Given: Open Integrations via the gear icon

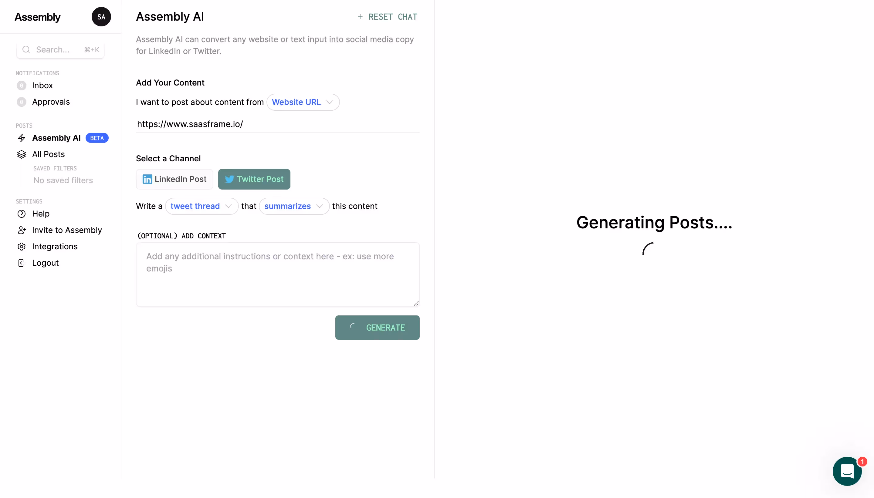Looking at the screenshot, I should click(22, 247).
